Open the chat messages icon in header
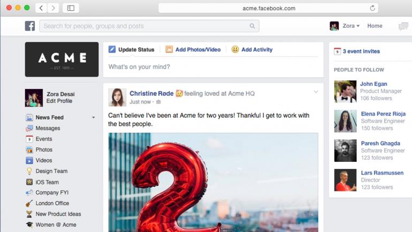The image size is (412, 232). 403,26
